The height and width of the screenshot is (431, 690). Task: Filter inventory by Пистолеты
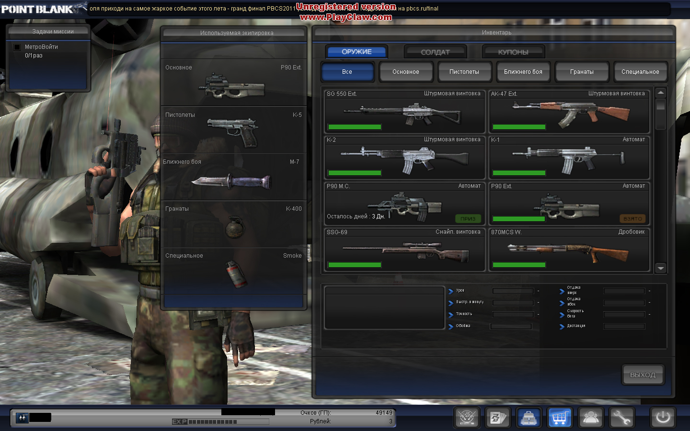(x=464, y=72)
